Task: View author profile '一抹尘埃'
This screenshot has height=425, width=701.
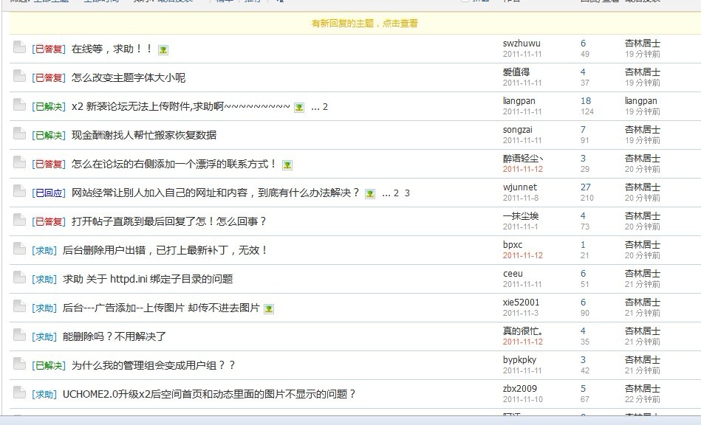Action: [x=521, y=215]
